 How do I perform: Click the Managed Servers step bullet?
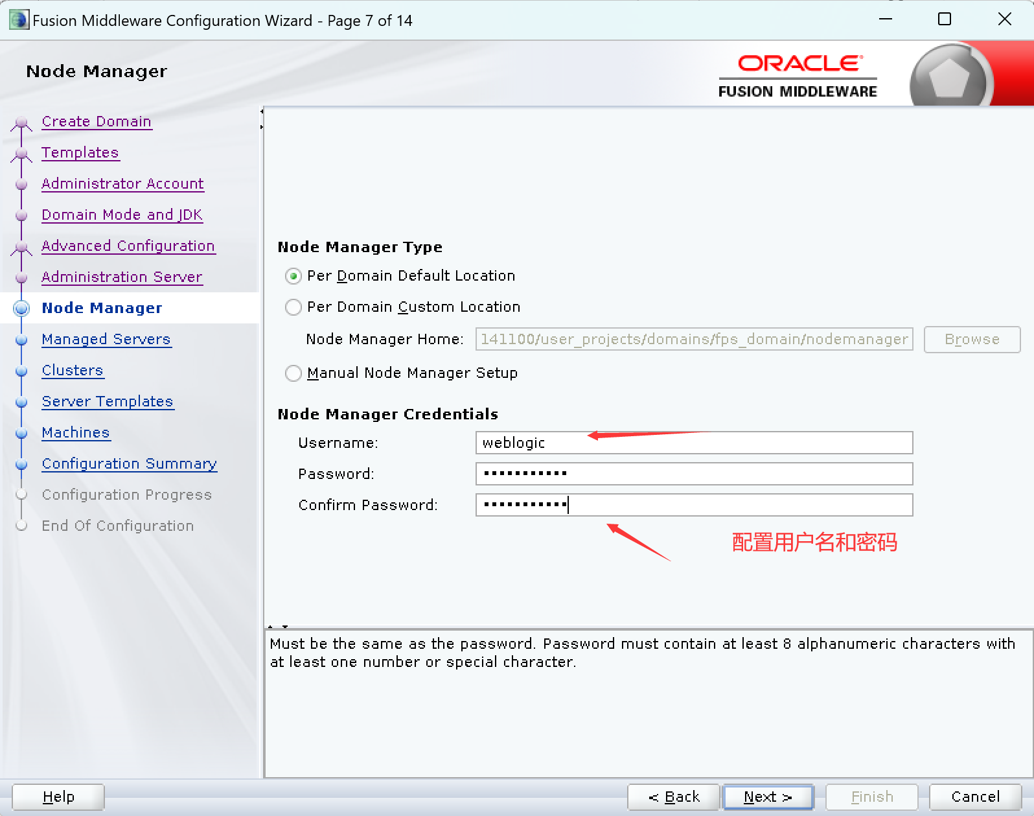pyautogui.click(x=21, y=340)
